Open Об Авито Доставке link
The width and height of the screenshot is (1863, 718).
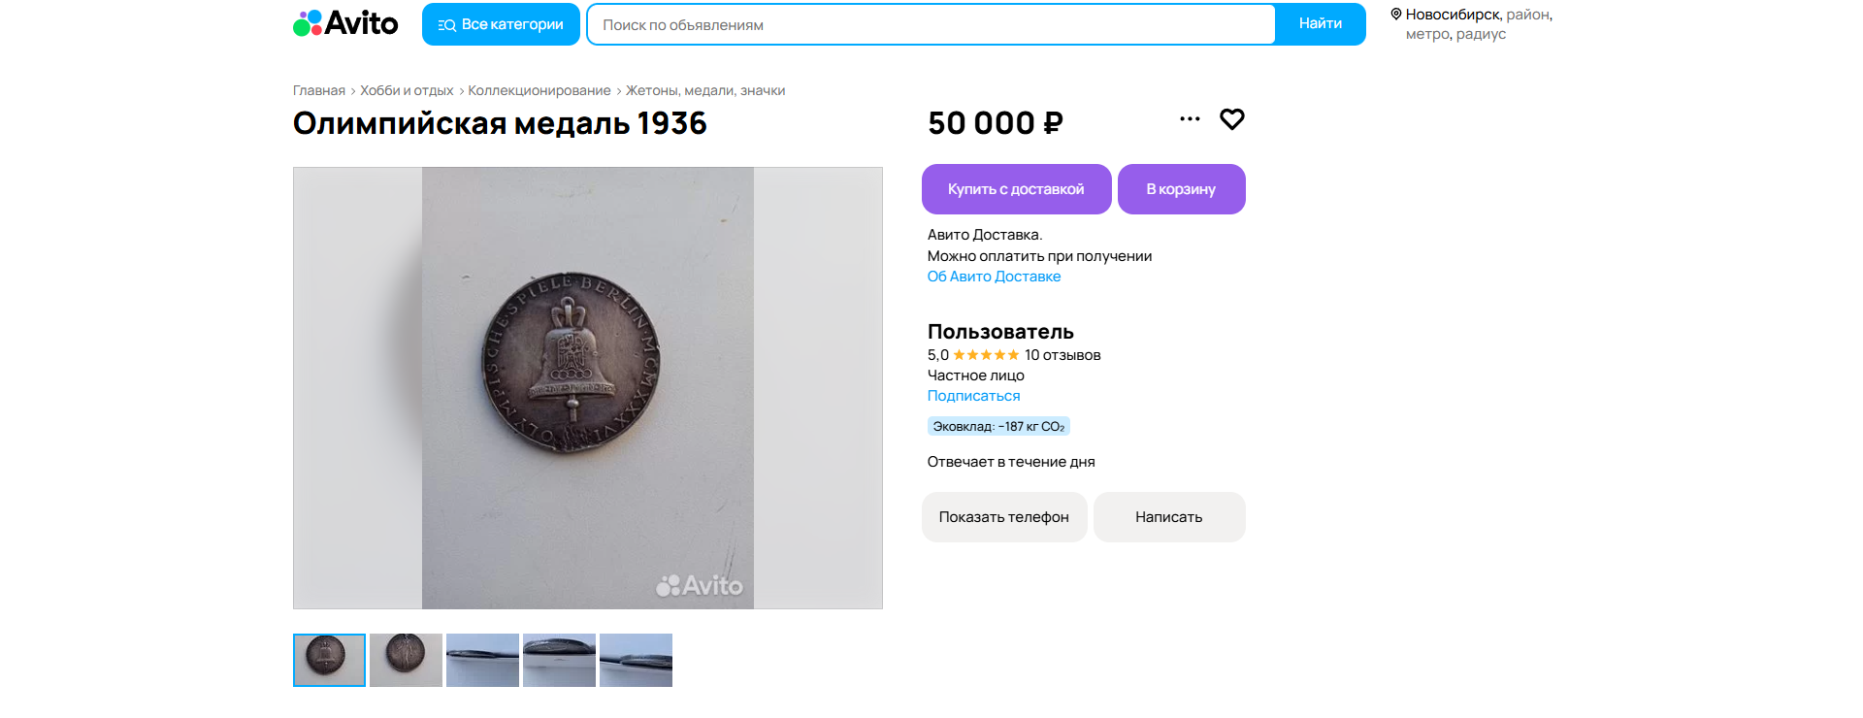(994, 277)
